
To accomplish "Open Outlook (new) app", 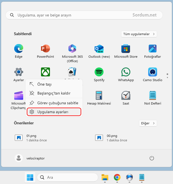I will coord(99,51).
